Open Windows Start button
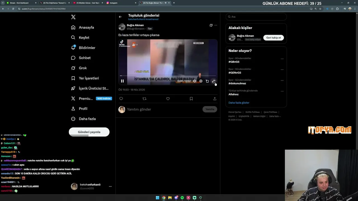 pyautogui.click(x=157, y=198)
